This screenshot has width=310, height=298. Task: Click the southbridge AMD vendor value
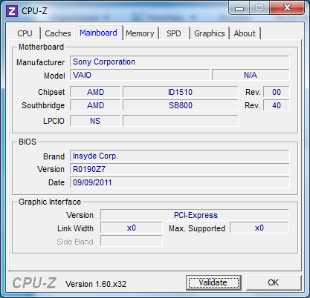point(95,105)
